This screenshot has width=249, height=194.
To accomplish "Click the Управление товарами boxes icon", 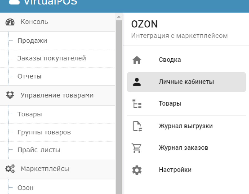I will point(10,95).
